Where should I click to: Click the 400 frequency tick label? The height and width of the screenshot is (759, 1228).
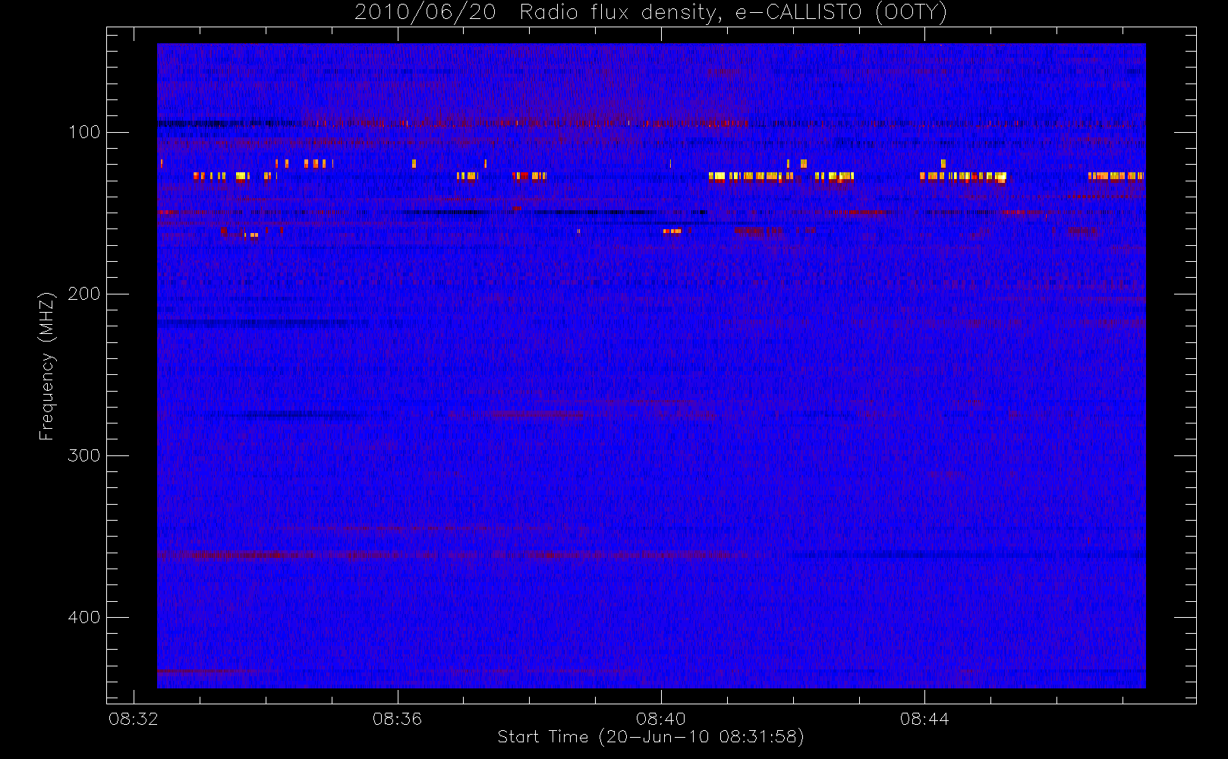tap(84, 617)
